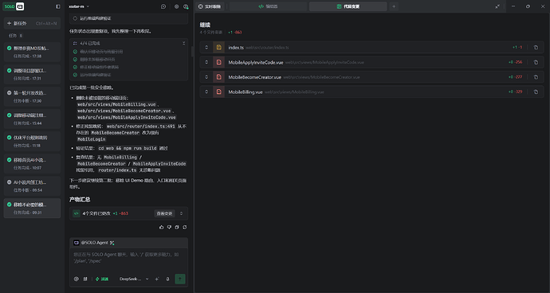Click the hashtag context icon in input bar
This screenshot has width=550, height=293.
click(x=85, y=279)
